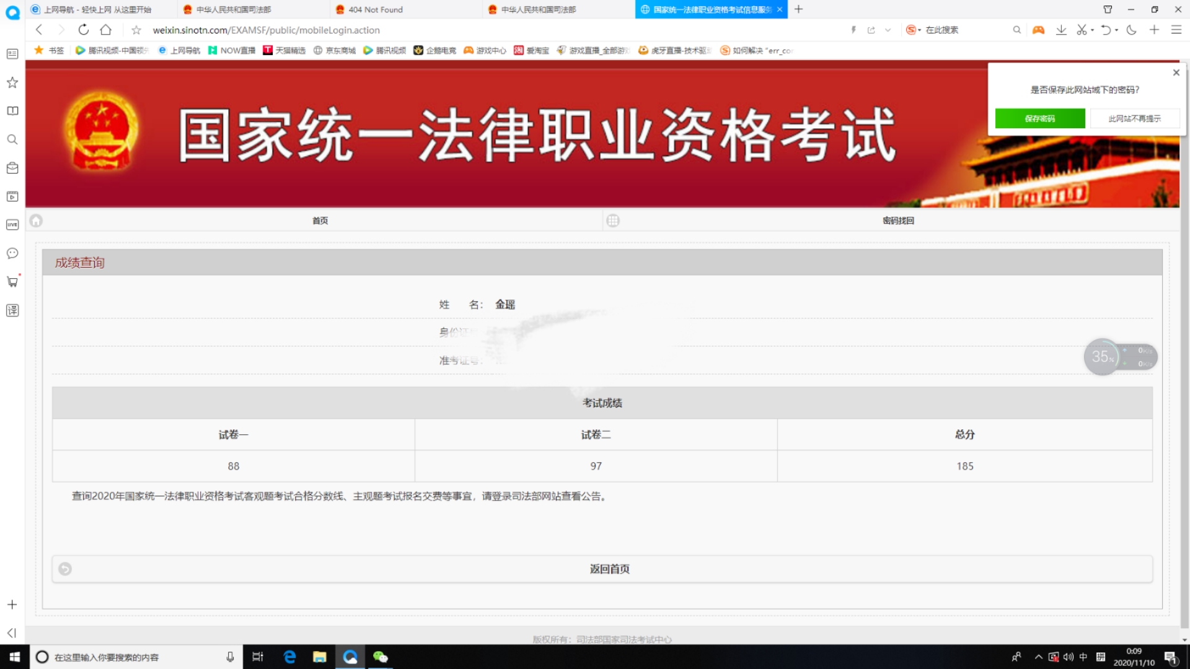Image resolution: width=1190 pixels, height=669 pixels.
Task: Open the scissors screenshot tool
Action: 1082,30
